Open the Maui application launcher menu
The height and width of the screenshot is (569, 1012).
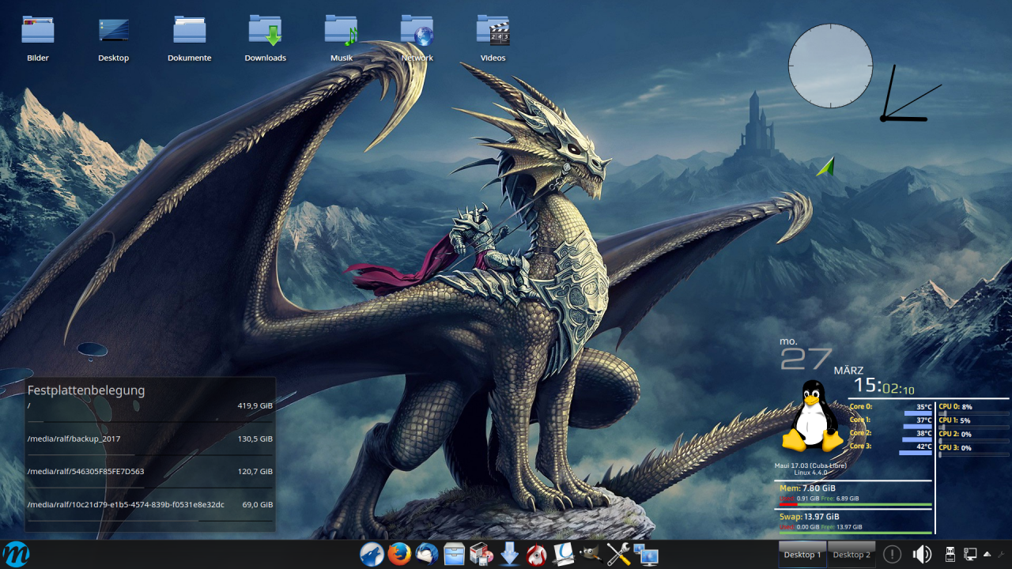tap(16, 554)
